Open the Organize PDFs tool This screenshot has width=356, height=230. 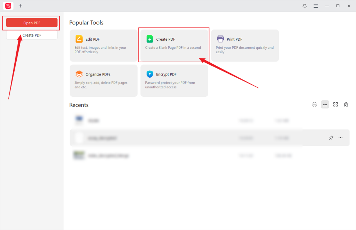coord(103,80)
